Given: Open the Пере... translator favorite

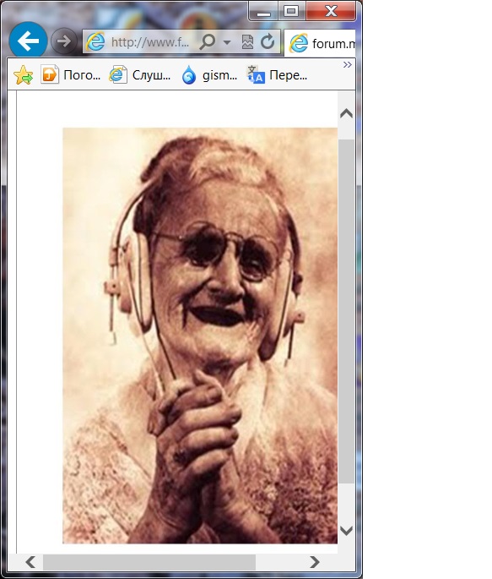Looking at the screenshot, I should tap(277, 75).
